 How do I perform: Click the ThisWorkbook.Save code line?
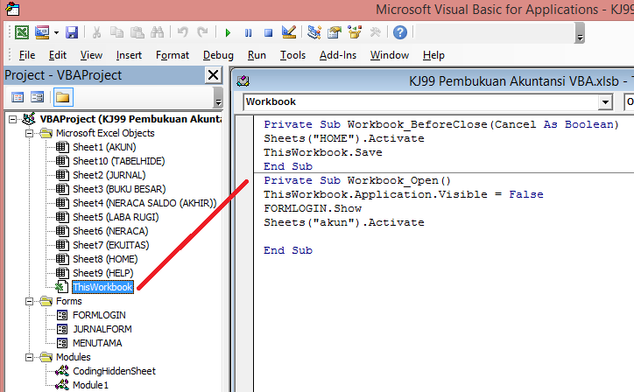click(322, 153)
